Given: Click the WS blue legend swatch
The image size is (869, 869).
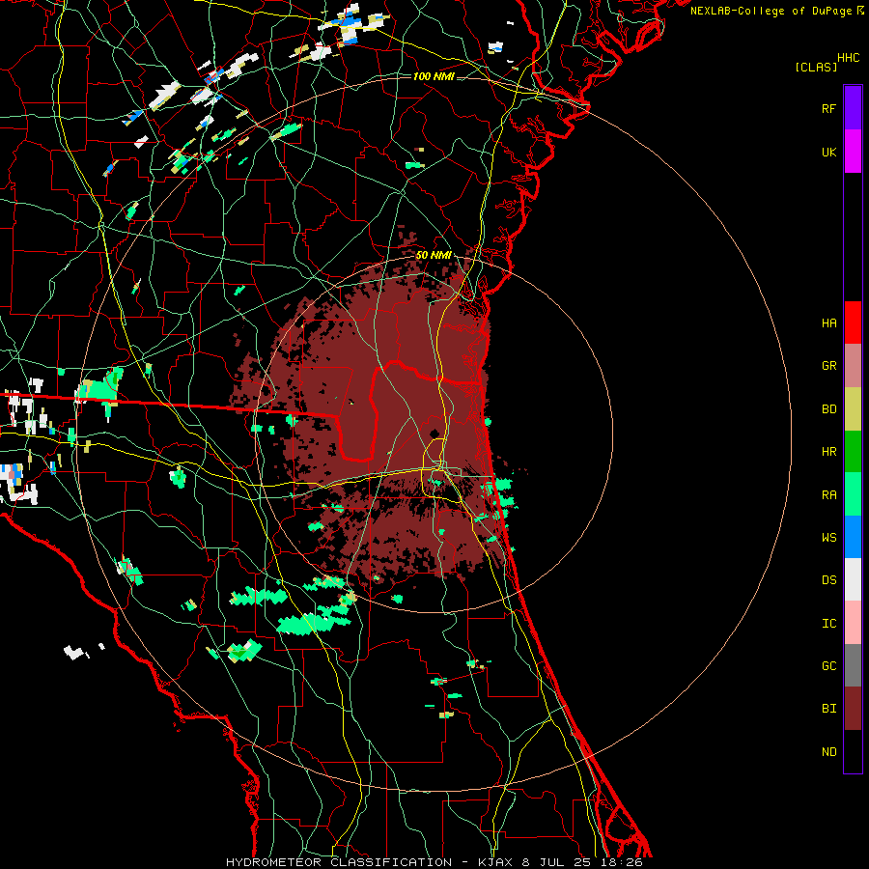Looking at the screenshot, I should click(x=853, y=537).
